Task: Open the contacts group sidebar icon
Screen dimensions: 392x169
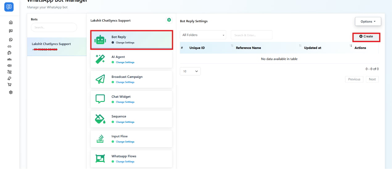Action: (10, 59)
